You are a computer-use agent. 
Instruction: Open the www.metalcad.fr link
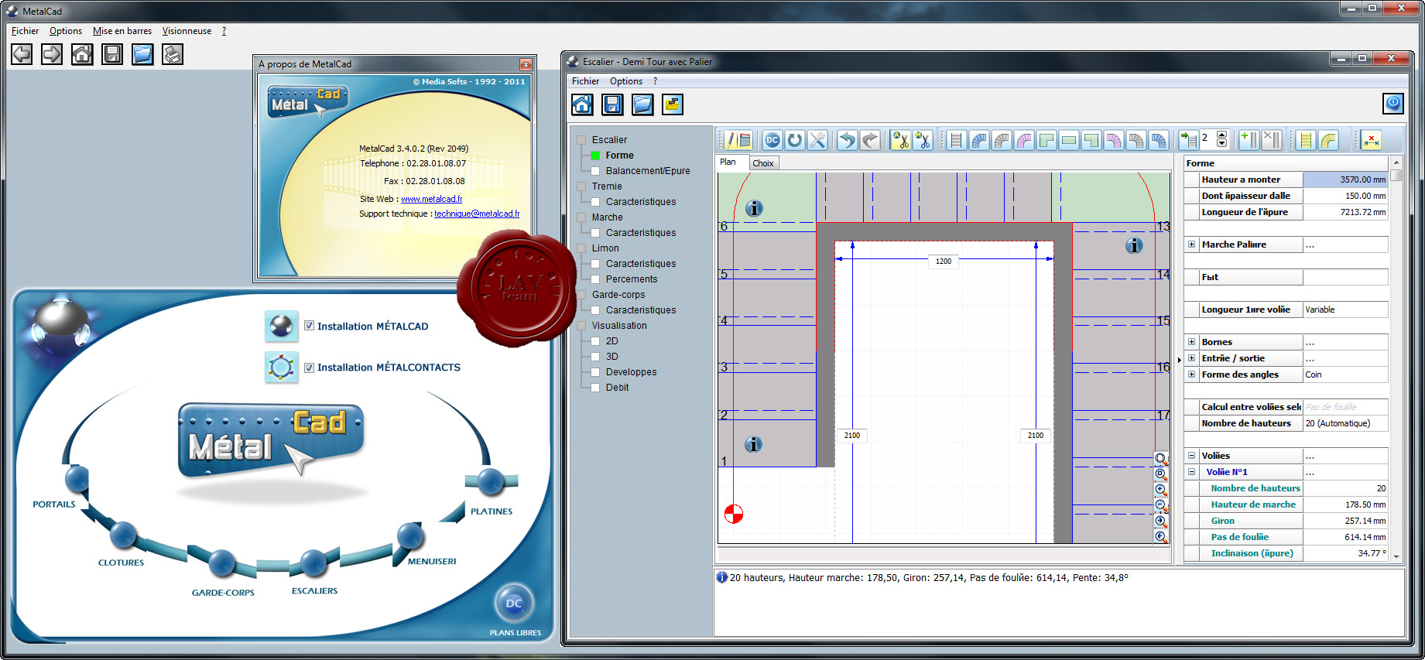tap(431, 199)
